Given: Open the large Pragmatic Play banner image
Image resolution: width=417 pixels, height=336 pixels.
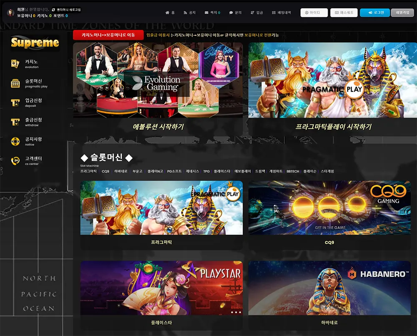Looking at the screenshot, I should [332, 80].
